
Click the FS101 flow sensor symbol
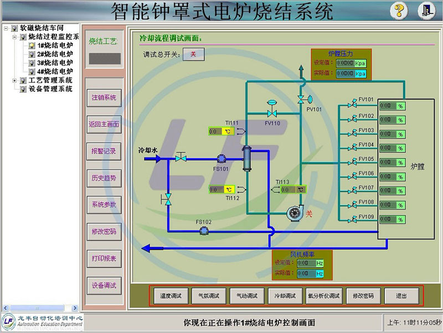[x=221, y=158]
